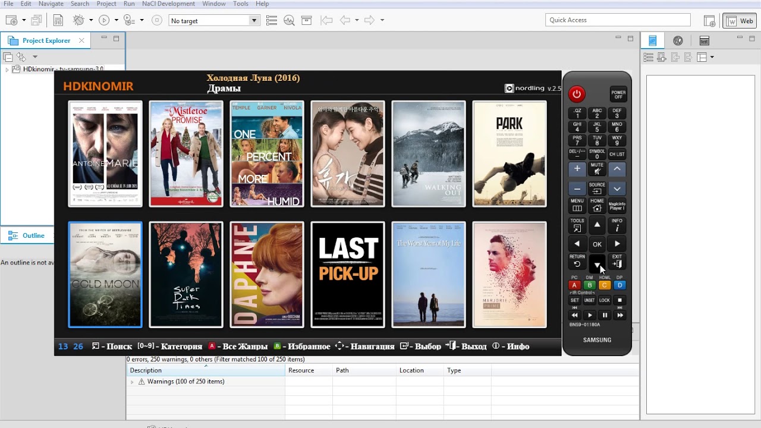The width and height of the screenshot is (761, 428).
Task: Open the forward navigation history dropdown
Action: (382, 20)
